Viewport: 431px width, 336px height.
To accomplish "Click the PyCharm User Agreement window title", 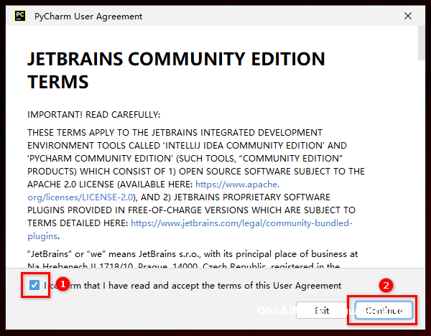I will (x=88, y=17).
